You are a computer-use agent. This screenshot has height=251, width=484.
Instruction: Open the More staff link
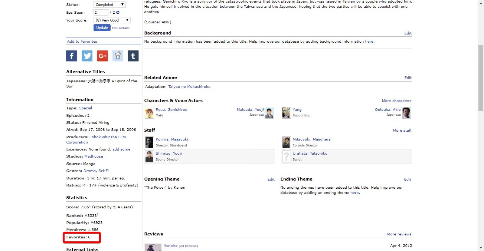click(x=402, y=131)
